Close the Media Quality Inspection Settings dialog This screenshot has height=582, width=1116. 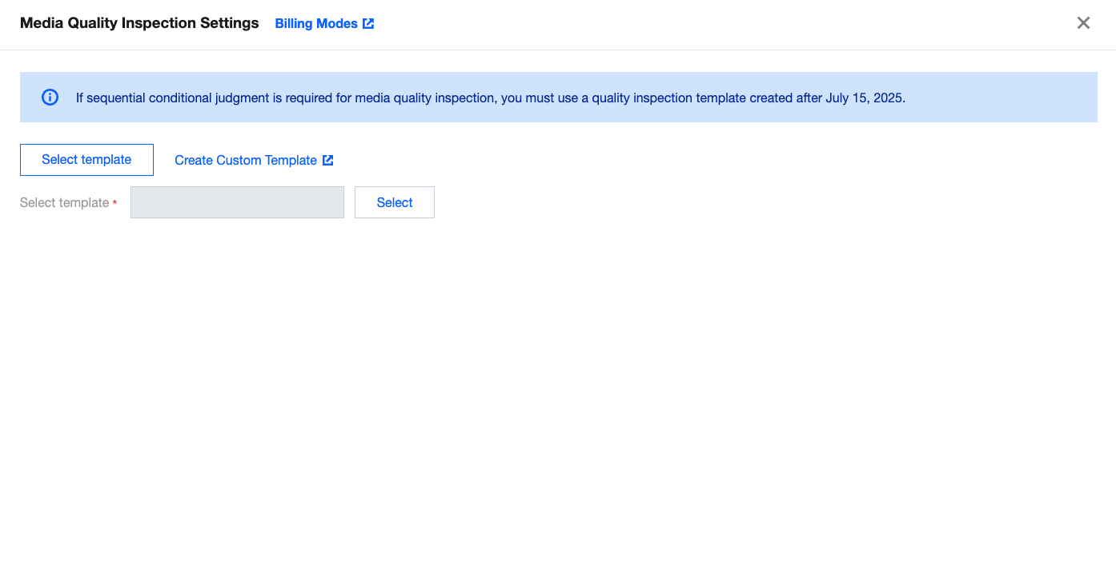1083,23
